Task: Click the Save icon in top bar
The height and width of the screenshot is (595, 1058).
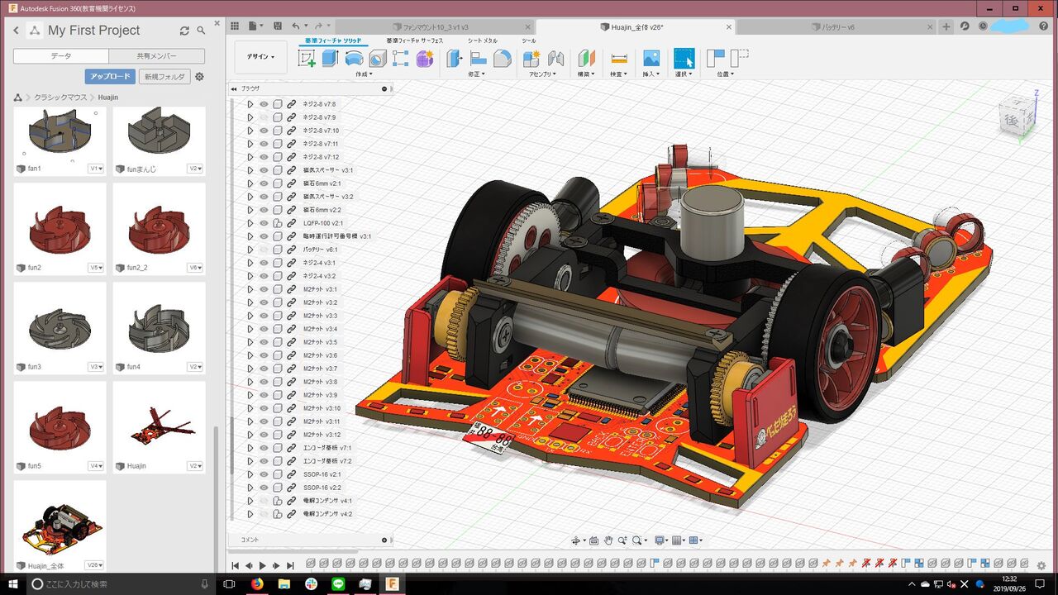Action: [277, 26]
